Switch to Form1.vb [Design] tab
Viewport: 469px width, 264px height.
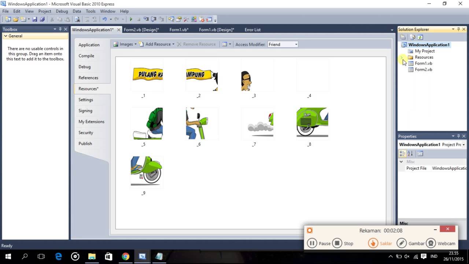click(x=217, y=30)
